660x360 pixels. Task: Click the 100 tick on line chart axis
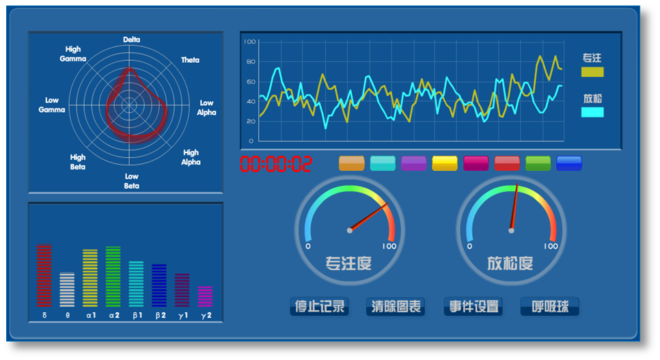coord(249,42)
